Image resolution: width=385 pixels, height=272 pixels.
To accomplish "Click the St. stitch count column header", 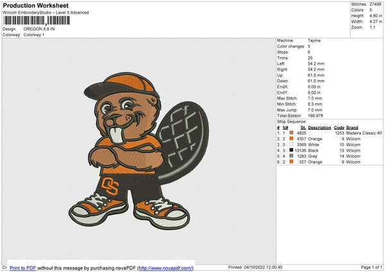I will (x=303, y=127).
